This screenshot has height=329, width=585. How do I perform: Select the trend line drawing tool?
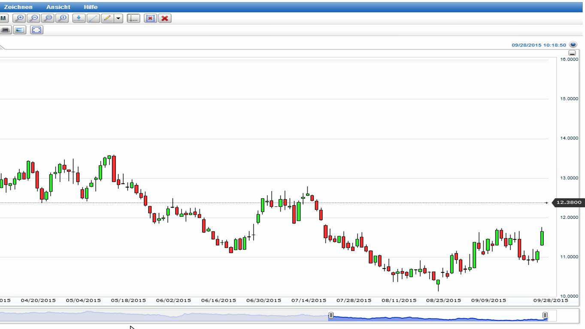click(93, 18)
